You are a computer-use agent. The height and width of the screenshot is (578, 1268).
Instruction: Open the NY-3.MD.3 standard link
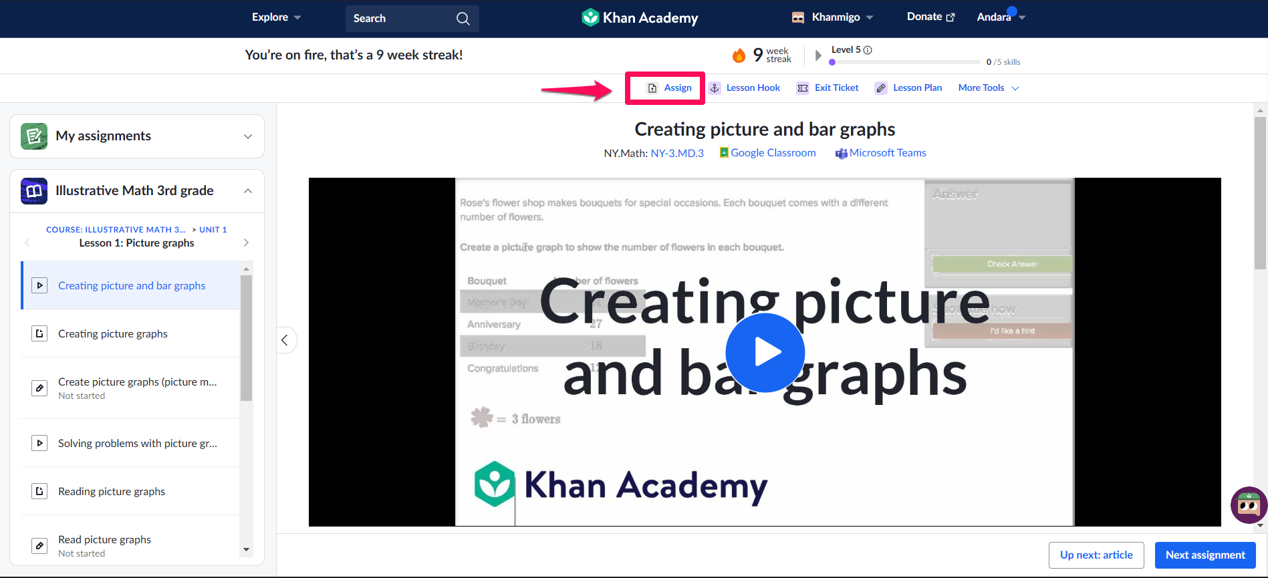[x=677, y=153]
